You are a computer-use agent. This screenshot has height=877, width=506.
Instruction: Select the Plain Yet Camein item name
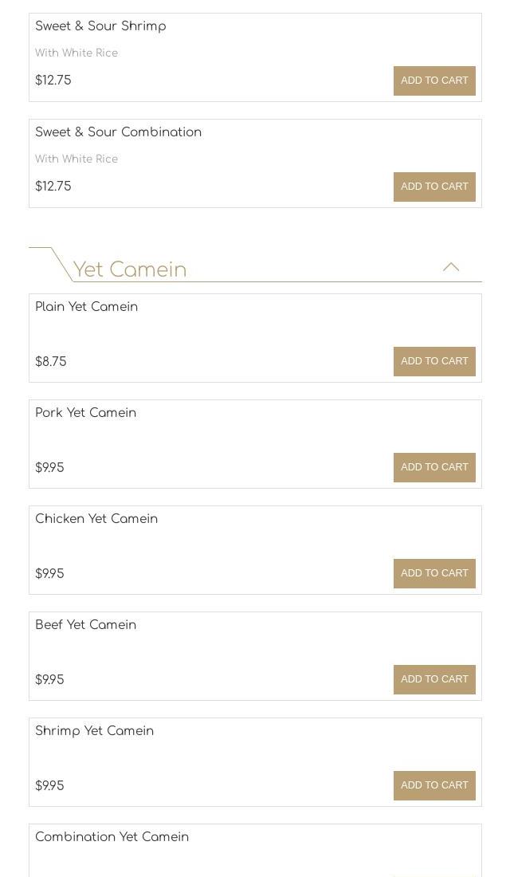(86, 307)
